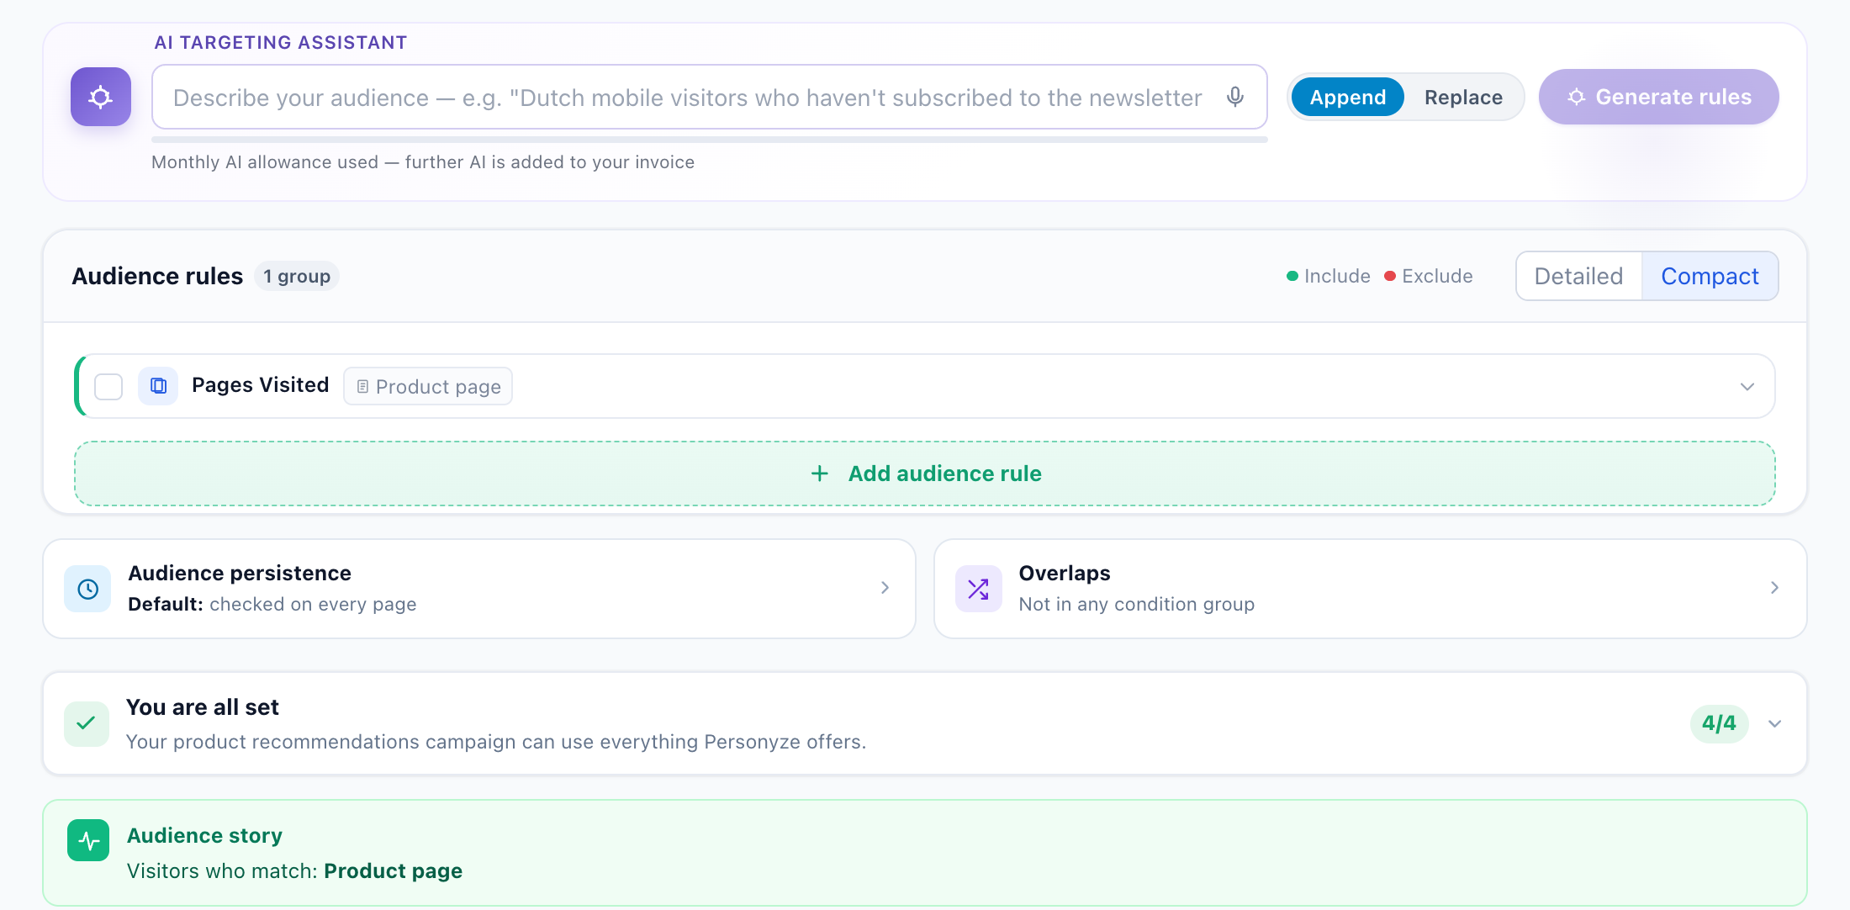Click the AI targeting assistant purple icon
The width and height of the screenshot is (1850, 910).
[101, 97]
